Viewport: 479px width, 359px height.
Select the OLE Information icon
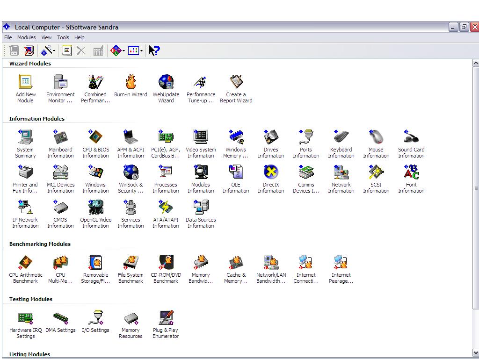[236, 179]
